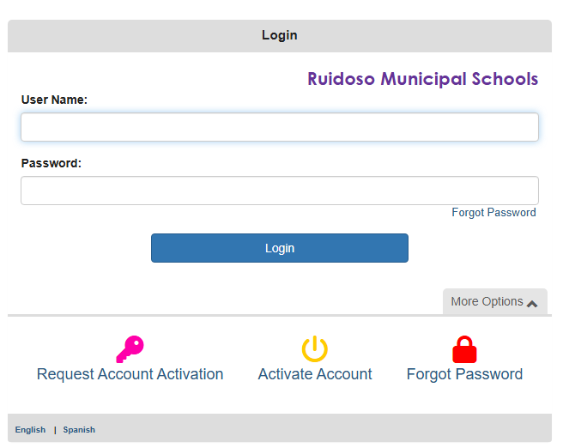The image size is (569, 448).
Task: Open the Activate Account link text
Action: (x=315, y=374)
